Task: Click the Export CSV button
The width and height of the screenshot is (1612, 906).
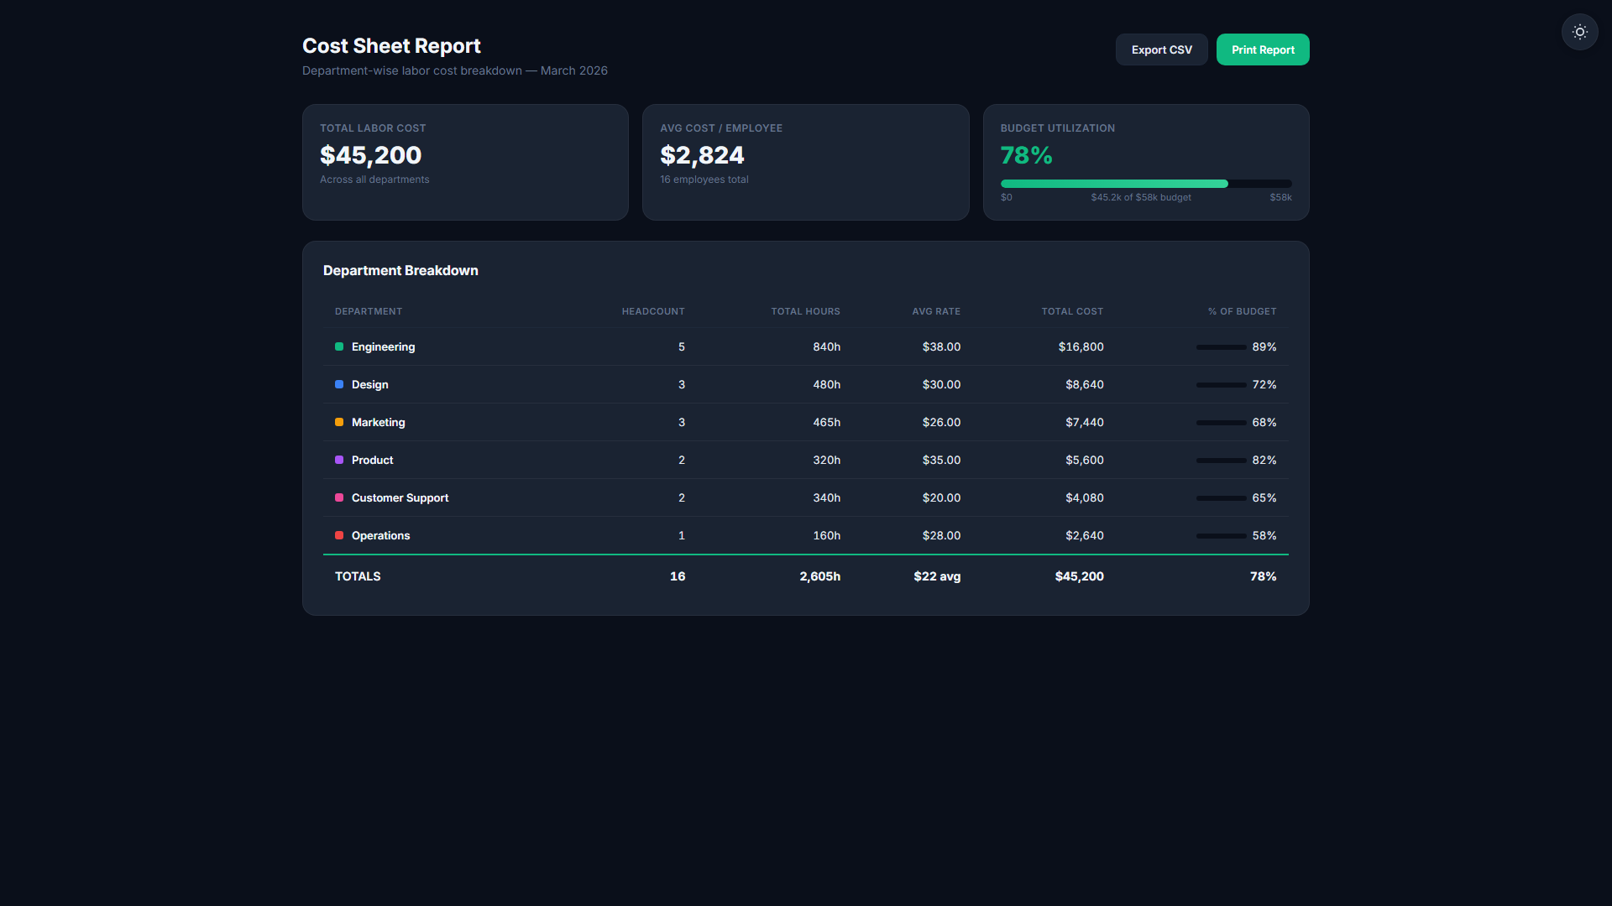Action: (1161, 49)
